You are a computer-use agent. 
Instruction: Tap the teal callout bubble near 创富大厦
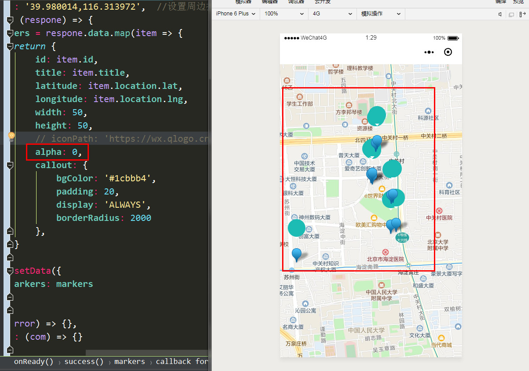pyautogui.click(x=296, y=228)
